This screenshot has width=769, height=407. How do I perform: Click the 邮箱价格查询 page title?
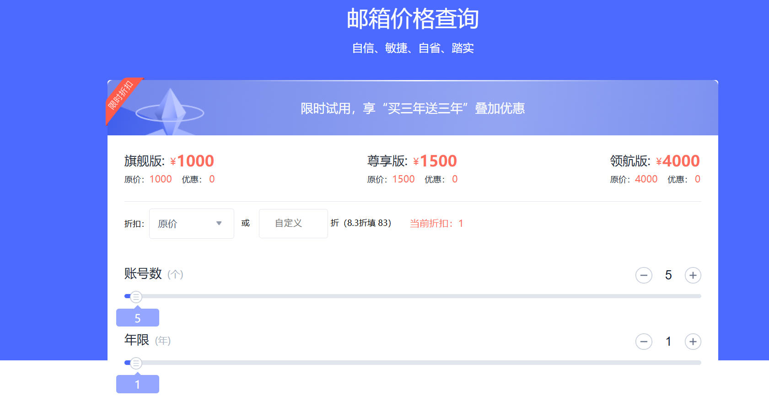(413, 19)
